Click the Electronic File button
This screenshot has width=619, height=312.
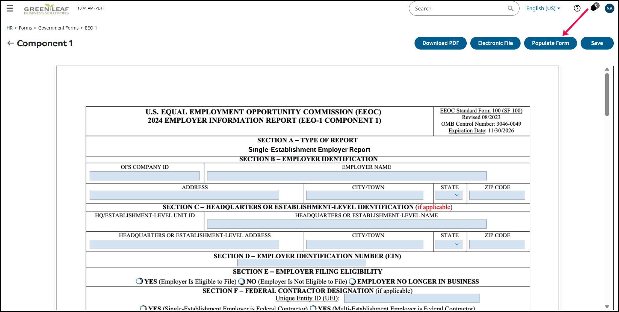click(x=495, y=43)
